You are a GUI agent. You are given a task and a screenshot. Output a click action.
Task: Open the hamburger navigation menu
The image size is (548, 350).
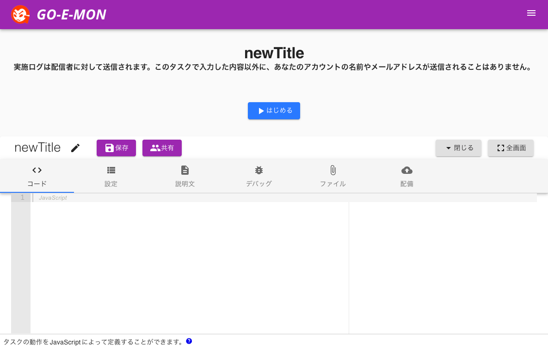tap(531, 13)
